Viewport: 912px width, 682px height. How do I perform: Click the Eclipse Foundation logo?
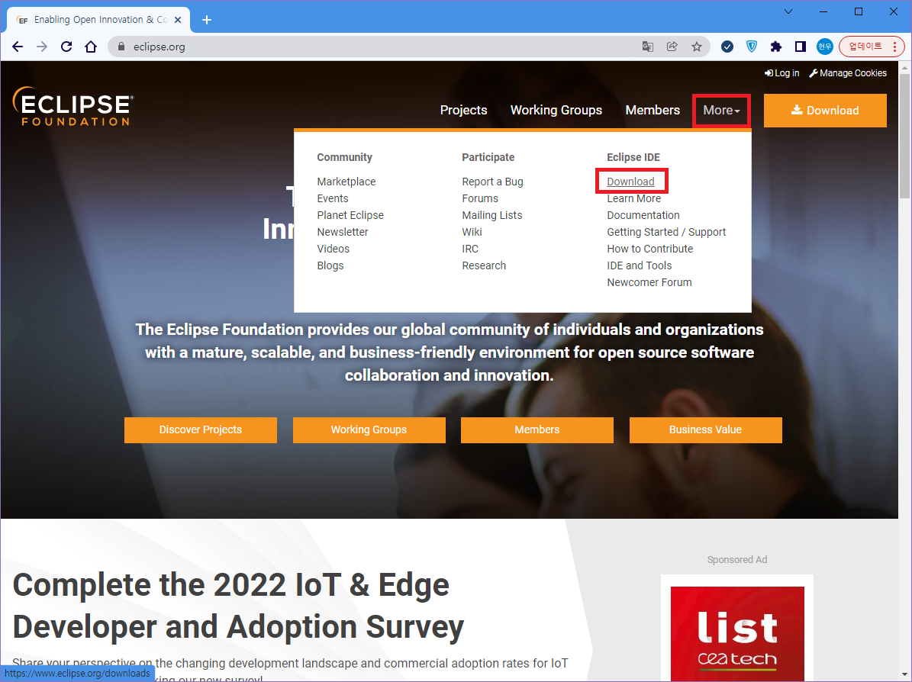(x=73, y=106)
